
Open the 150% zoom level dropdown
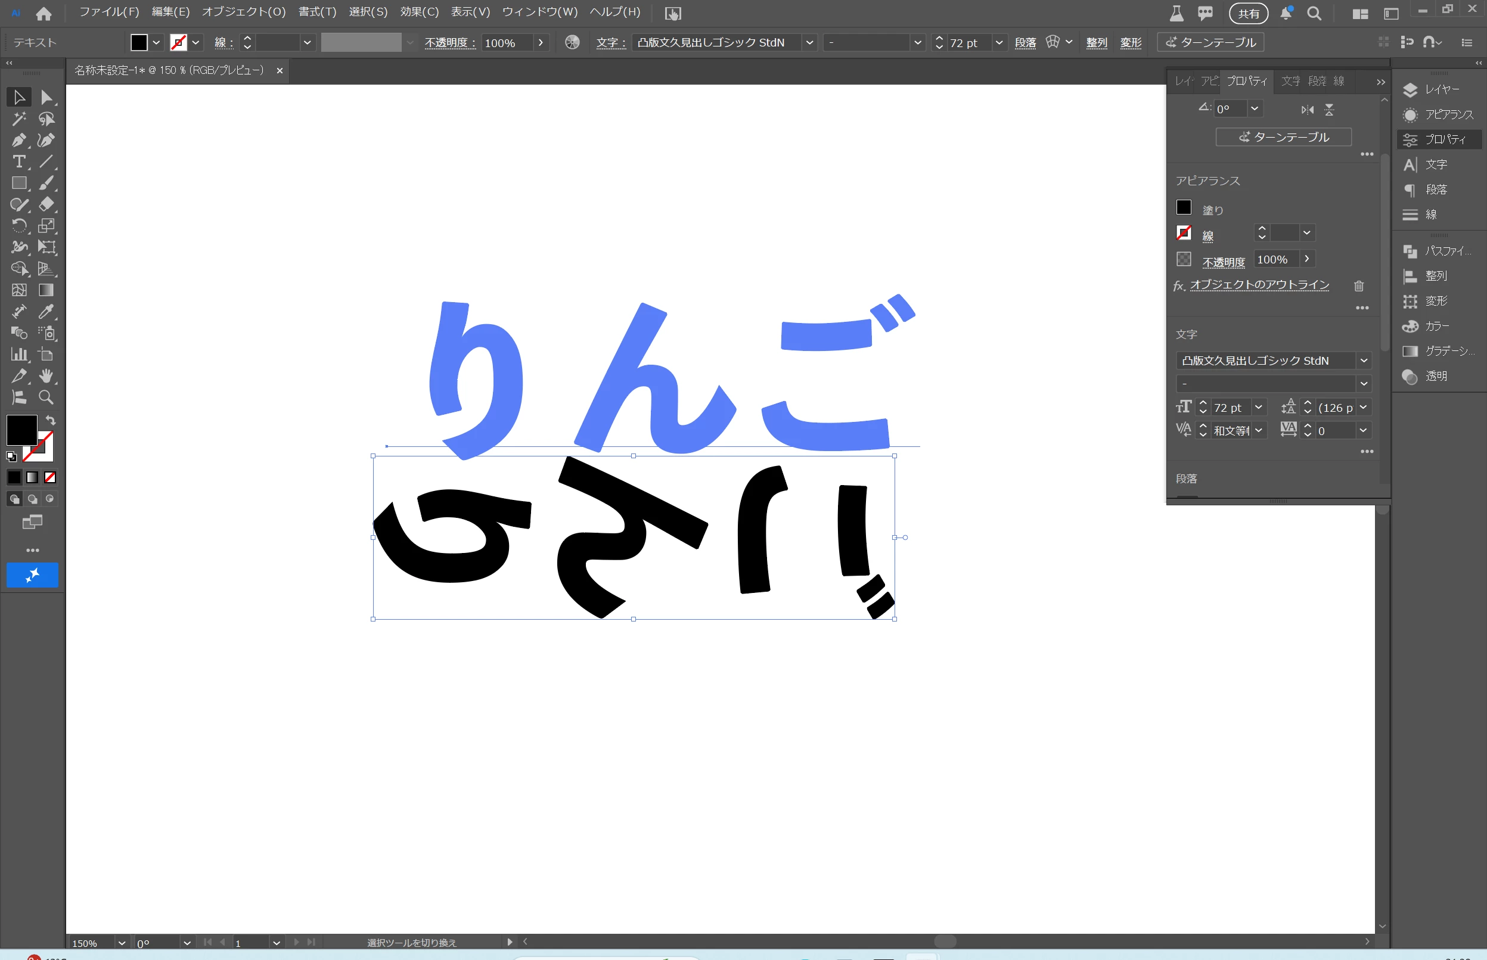click(x=122, y=943)
